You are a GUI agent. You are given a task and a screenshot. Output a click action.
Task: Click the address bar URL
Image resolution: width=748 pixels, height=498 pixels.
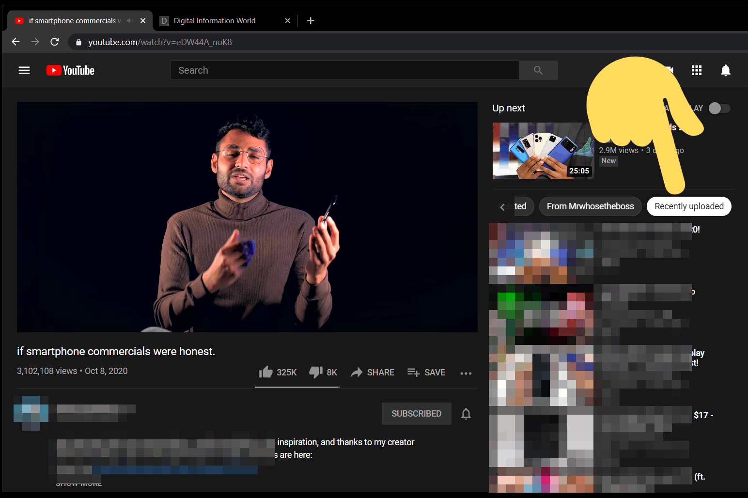tap(160, 42)
